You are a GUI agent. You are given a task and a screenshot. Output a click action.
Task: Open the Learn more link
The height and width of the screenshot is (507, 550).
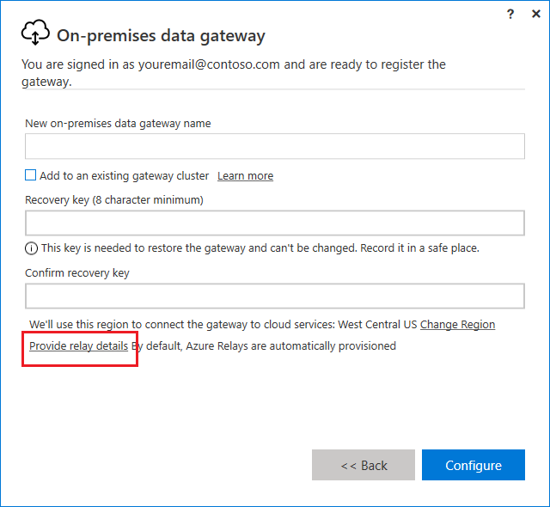click(245, 176)
